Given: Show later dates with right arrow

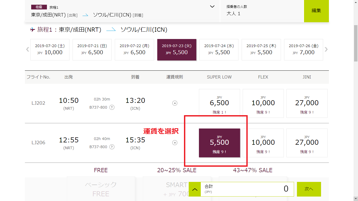Looking at the screenshot, I should (x=326, y=49).
